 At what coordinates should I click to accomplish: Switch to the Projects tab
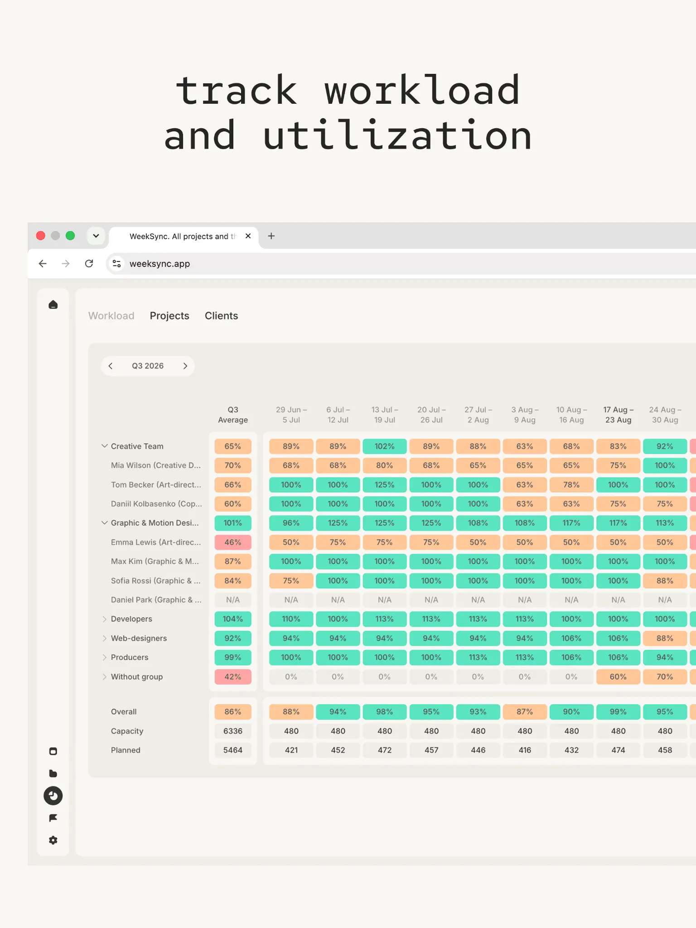(169, 316)
